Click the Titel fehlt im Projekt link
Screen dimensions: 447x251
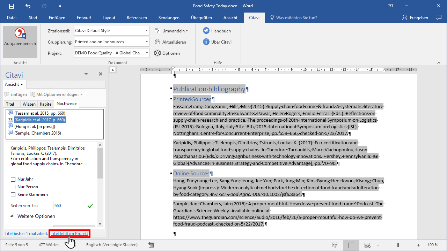[x=69, y=234]
